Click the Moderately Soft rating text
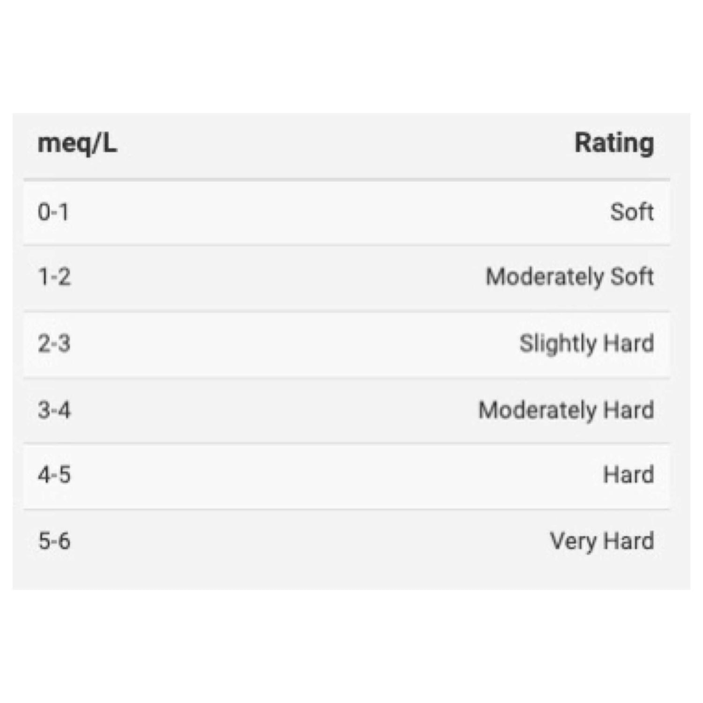 [569, 277]
